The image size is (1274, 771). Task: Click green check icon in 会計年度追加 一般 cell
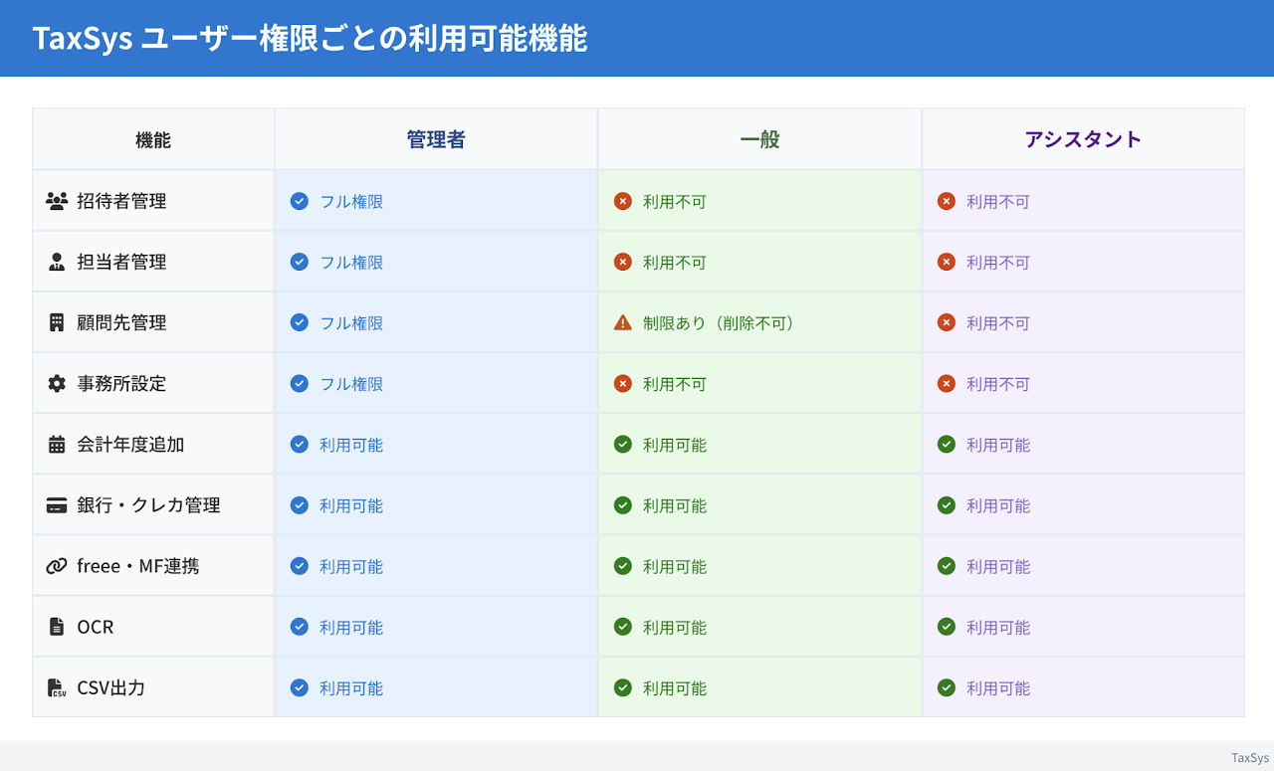coord(623,444)
